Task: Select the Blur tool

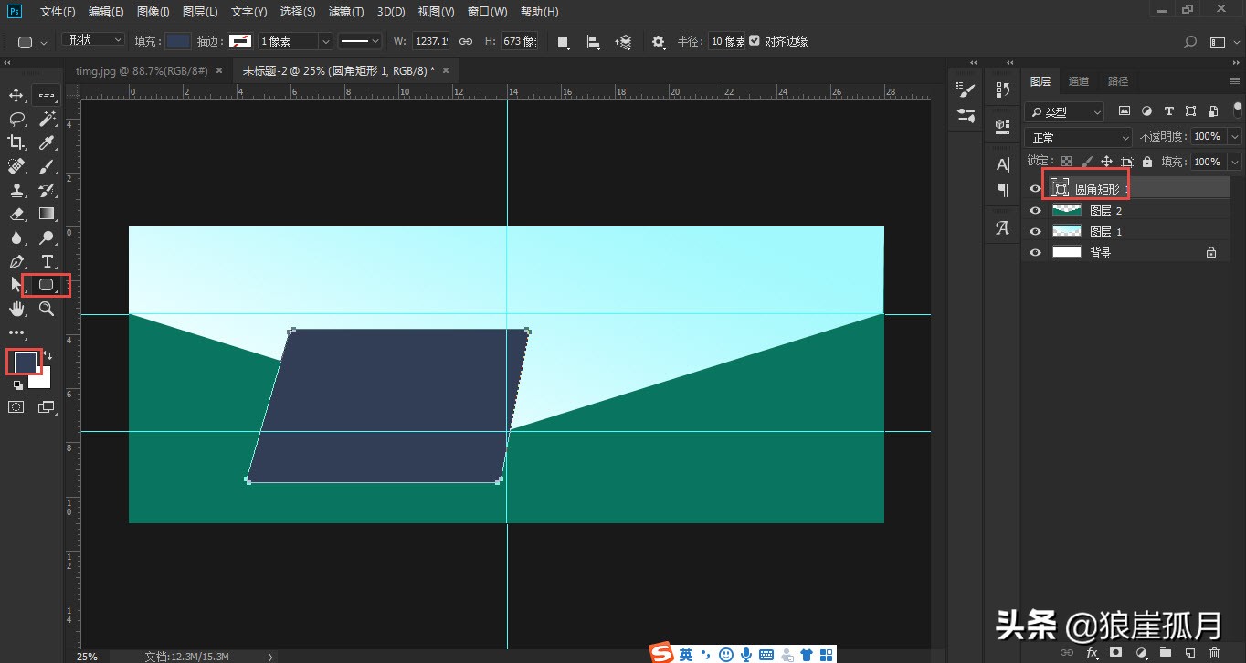Action: (16, 237)
